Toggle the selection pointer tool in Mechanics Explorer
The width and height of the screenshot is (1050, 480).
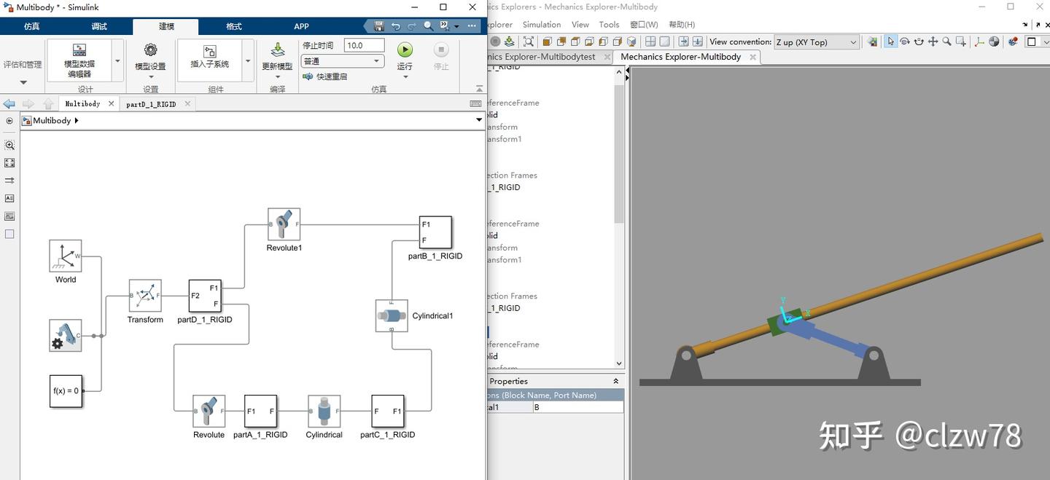tap(890, 42)
